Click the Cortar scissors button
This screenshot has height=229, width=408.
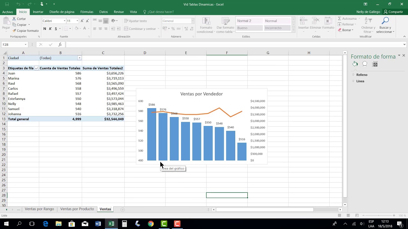19,19
